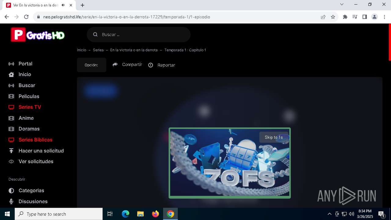The width and height of the screenshot is (391, 220).
Task: Open Ver solicitudes page
Action: 36,162
